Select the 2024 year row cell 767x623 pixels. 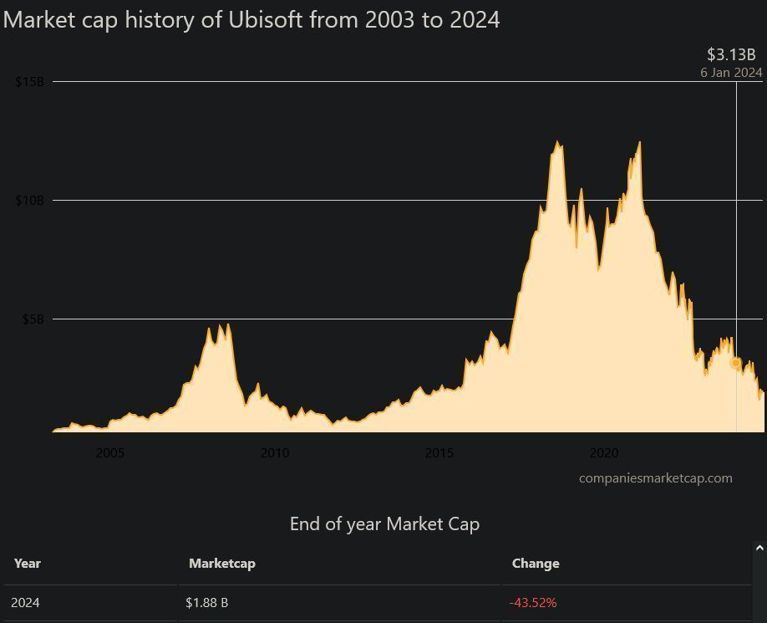pos(25,603)
